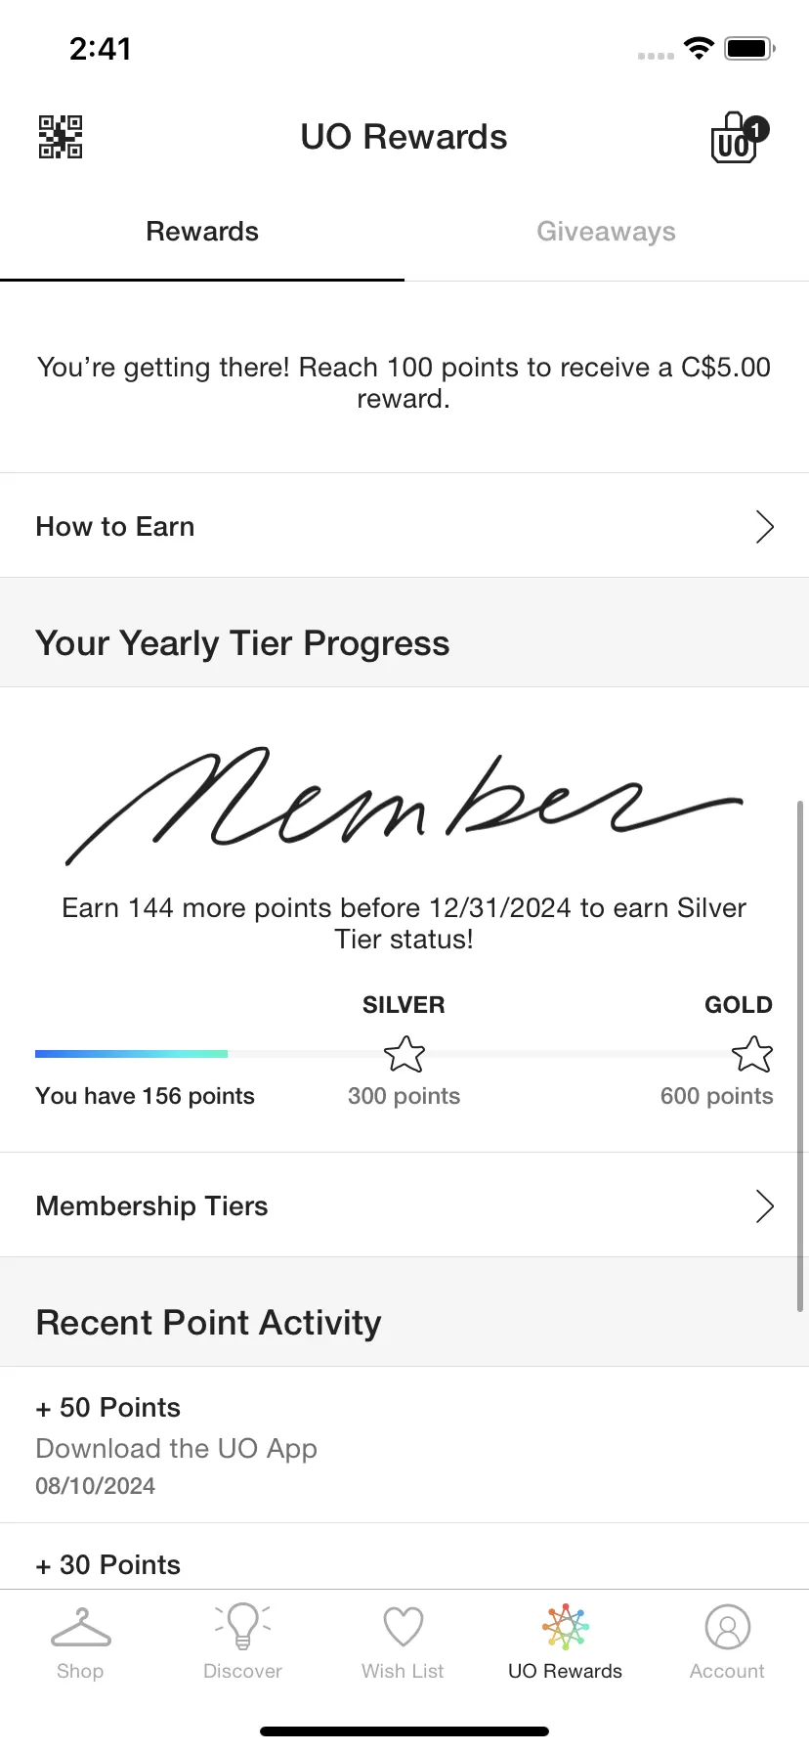Screen dimensions: 809x1752
Task: Select the UO Rewards colorful icon
Action: (x=565, y=1627)
